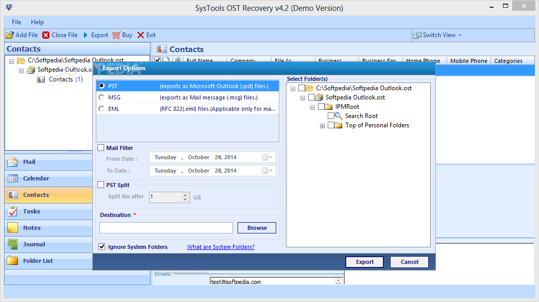Image resolution: width=539 pixels, height=302 pixels.
Task: Click the Export button in dialog
Action: [364, 262]
